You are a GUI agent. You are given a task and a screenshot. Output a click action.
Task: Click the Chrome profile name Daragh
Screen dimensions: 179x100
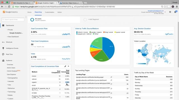click(175, 2)
